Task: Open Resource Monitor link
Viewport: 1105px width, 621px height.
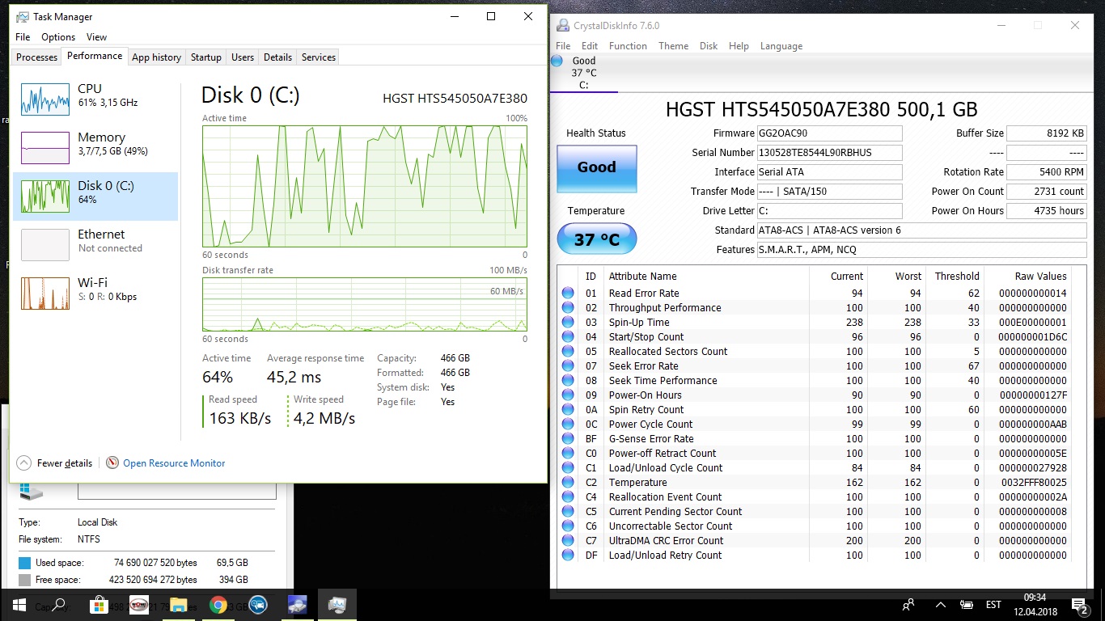Action: [x=174, y=463]
